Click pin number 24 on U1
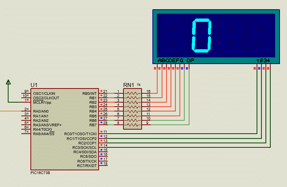Screen dimensions: 287x187 [105, 104]
